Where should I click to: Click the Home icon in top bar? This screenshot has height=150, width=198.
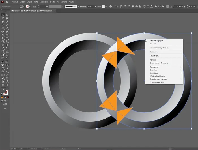click(x=7, y=2)
